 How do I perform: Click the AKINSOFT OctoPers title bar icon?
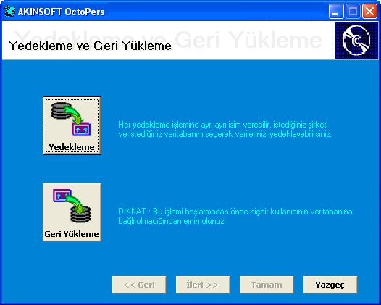tap(9, 12)
